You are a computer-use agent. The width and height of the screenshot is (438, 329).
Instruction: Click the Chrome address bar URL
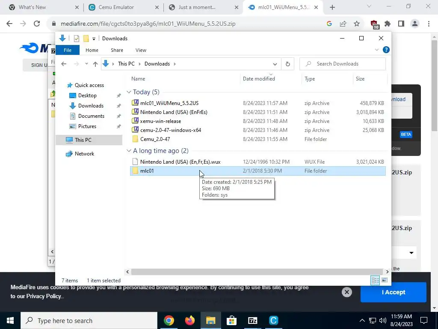148,24
